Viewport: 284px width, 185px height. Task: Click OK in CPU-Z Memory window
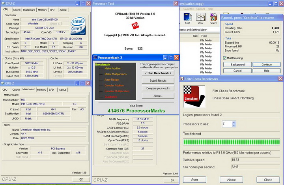[172, 180]
